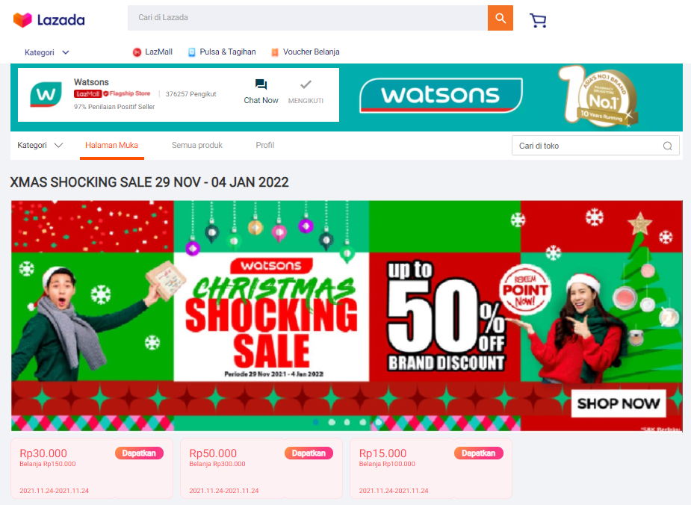Claim the Rp30.000 voucher with Dapatkan
Screen dimensions: 691x505
point(139,453)
